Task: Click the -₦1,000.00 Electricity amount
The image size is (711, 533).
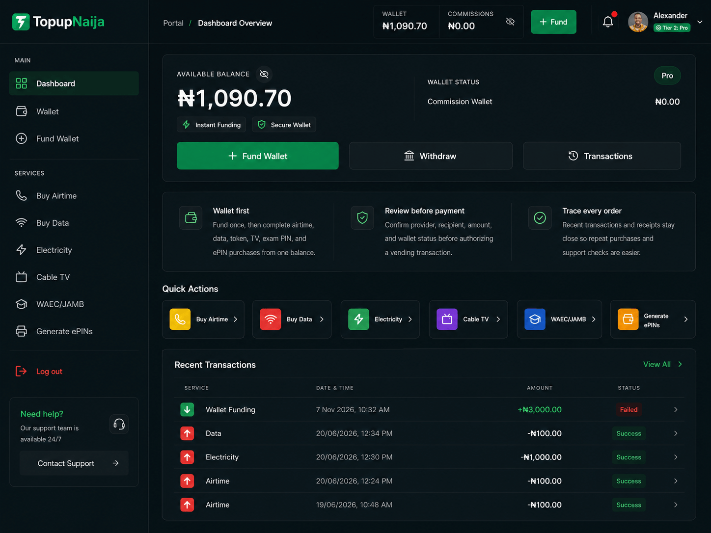Action: coord(541,457)
